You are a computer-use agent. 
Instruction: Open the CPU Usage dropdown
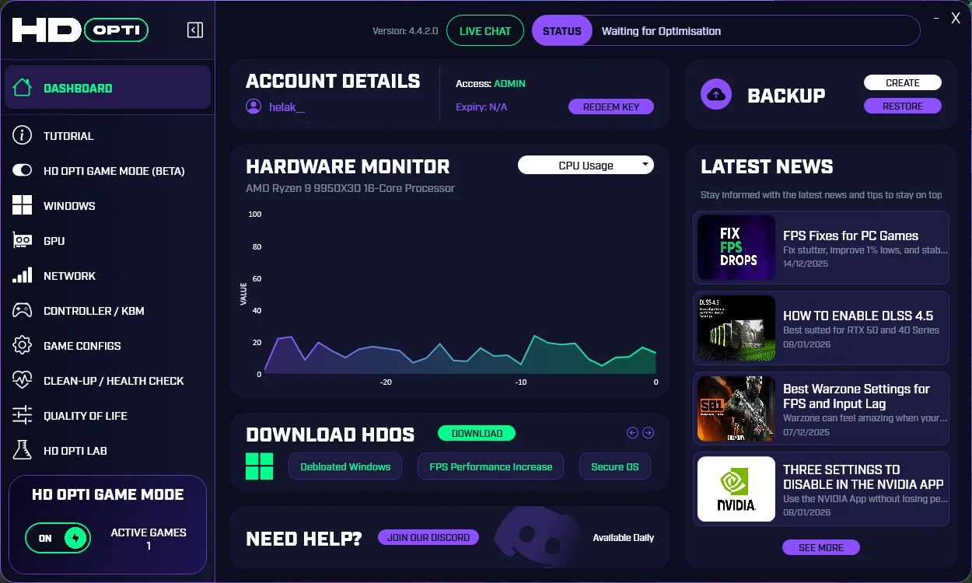[x=586, y=166]
